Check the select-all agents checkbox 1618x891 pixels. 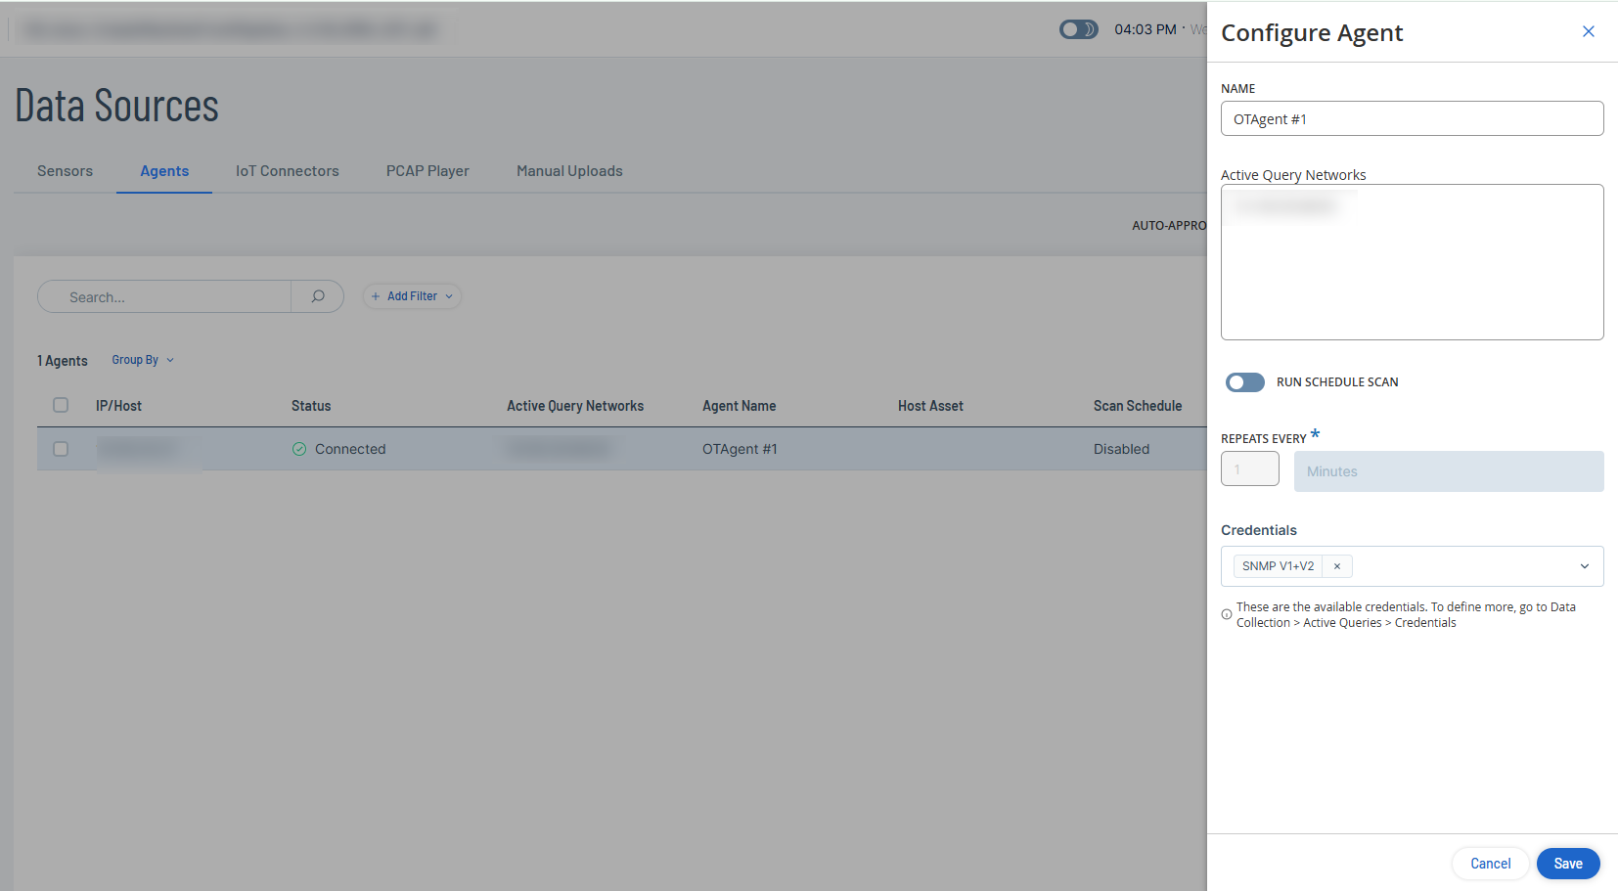tap(61, 405)
